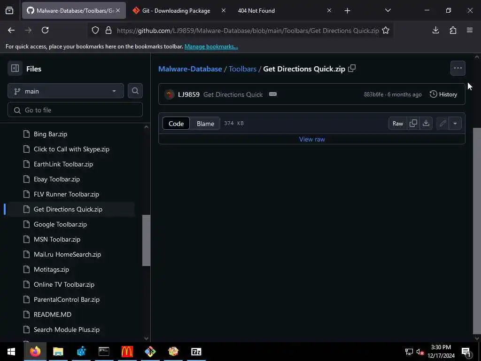The height and width of the screenshot is (361, 481).
Task: Click the Firefox downloads arrow icon
Action: [435, 30]
